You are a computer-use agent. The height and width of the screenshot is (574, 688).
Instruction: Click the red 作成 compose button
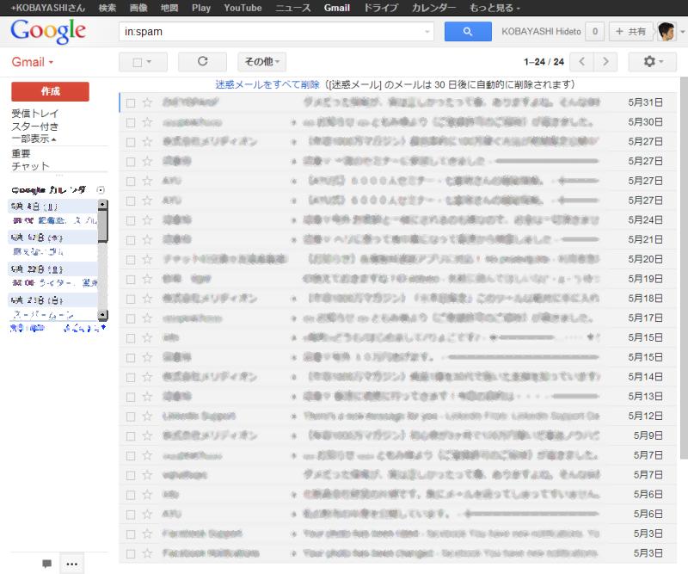tap(50, 91)
